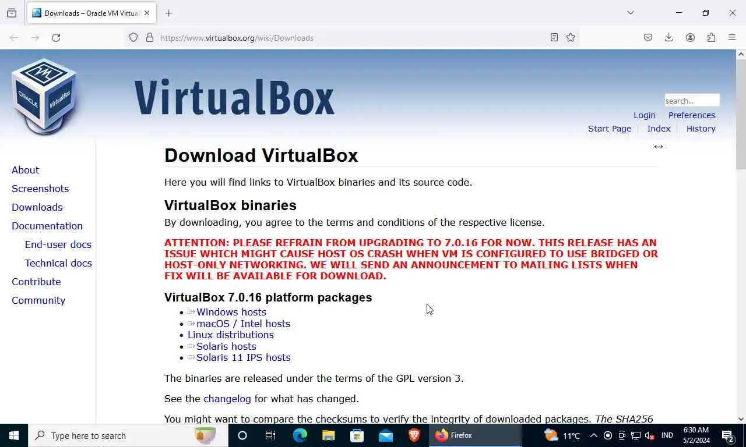The width and height of the screenshot is (746, 447).
Task: Click the muted volume tray icon
Action: [x=650, y=435]
